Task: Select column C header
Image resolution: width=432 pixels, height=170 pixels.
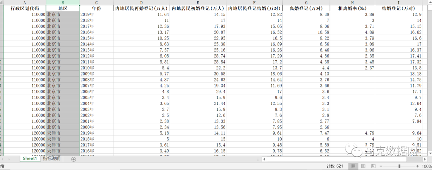Action: tap(96, 2)
